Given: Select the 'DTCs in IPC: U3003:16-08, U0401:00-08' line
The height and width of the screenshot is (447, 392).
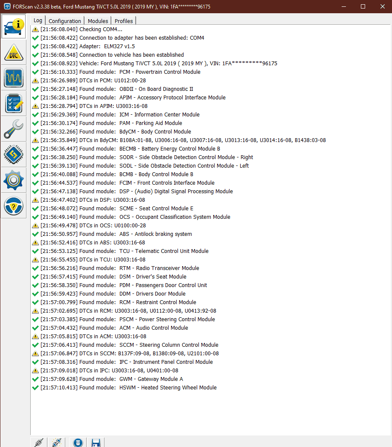Looking at the screenshot, I should pos(105,371).
